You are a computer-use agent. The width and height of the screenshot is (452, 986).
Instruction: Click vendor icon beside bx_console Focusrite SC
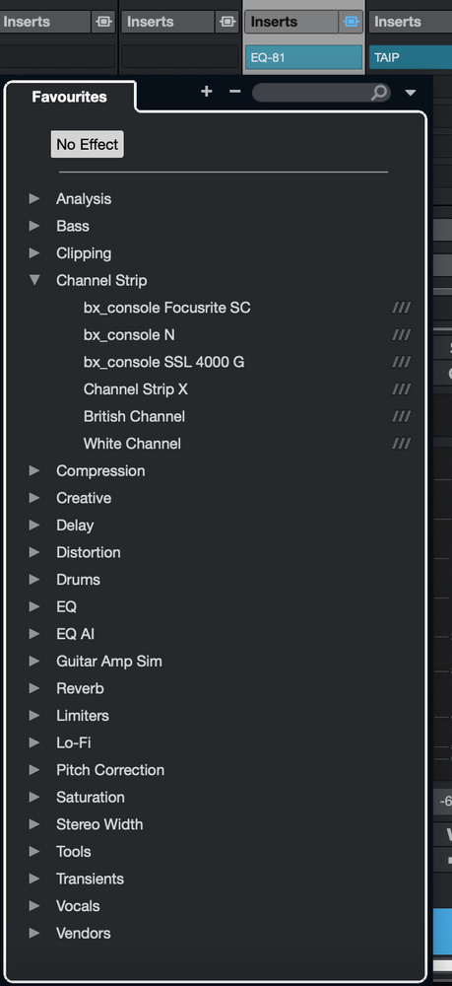[x=401, y=308]
